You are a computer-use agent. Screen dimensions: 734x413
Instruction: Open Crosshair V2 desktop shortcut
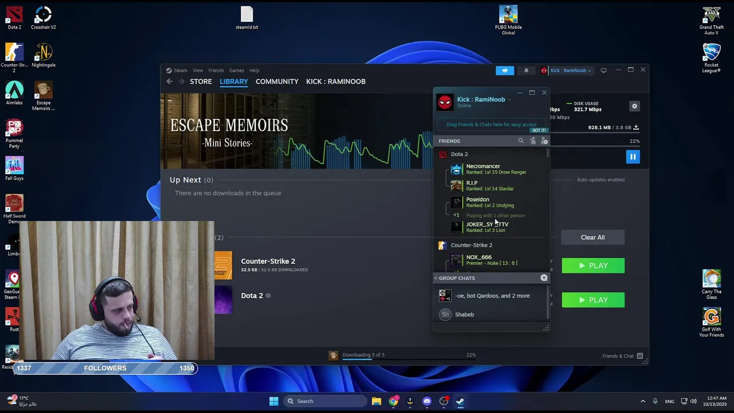(x=43, y=18)
